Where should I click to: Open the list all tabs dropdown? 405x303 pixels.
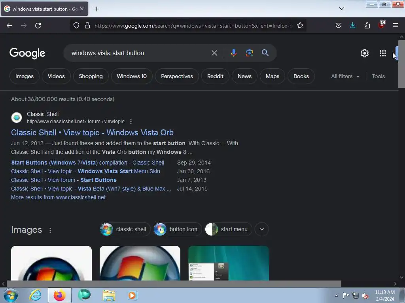(x=341, y=9)
